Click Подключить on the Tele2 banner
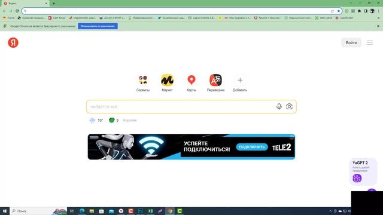This screenshot has width=383, height=215. pos(252,147)
